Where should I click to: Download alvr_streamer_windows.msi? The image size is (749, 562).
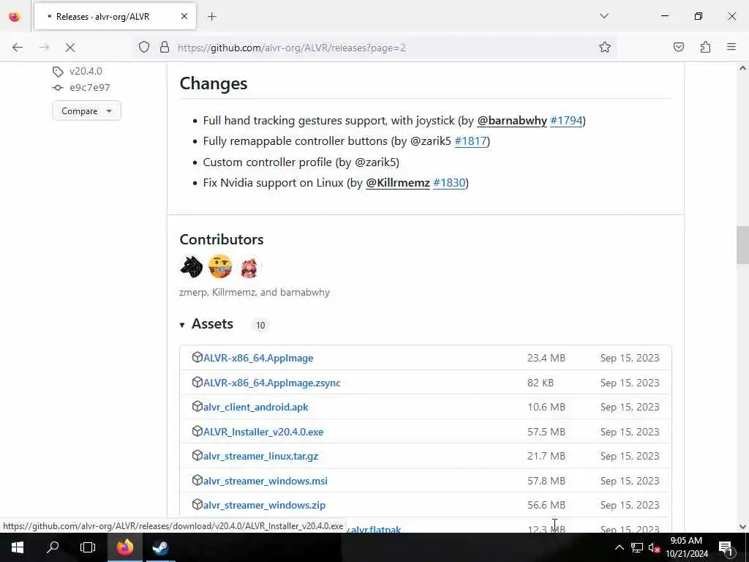(x=265, y=482)
